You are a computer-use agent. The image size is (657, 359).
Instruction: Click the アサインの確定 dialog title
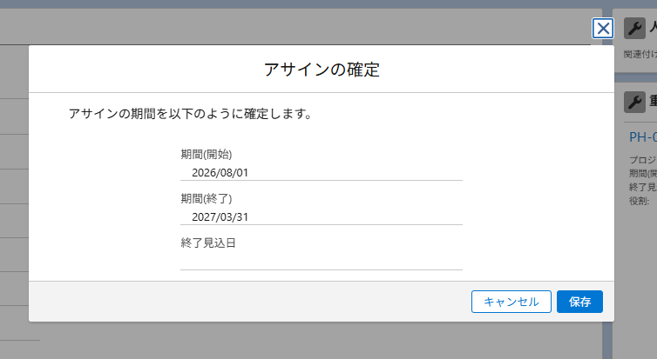click(321, 70)
